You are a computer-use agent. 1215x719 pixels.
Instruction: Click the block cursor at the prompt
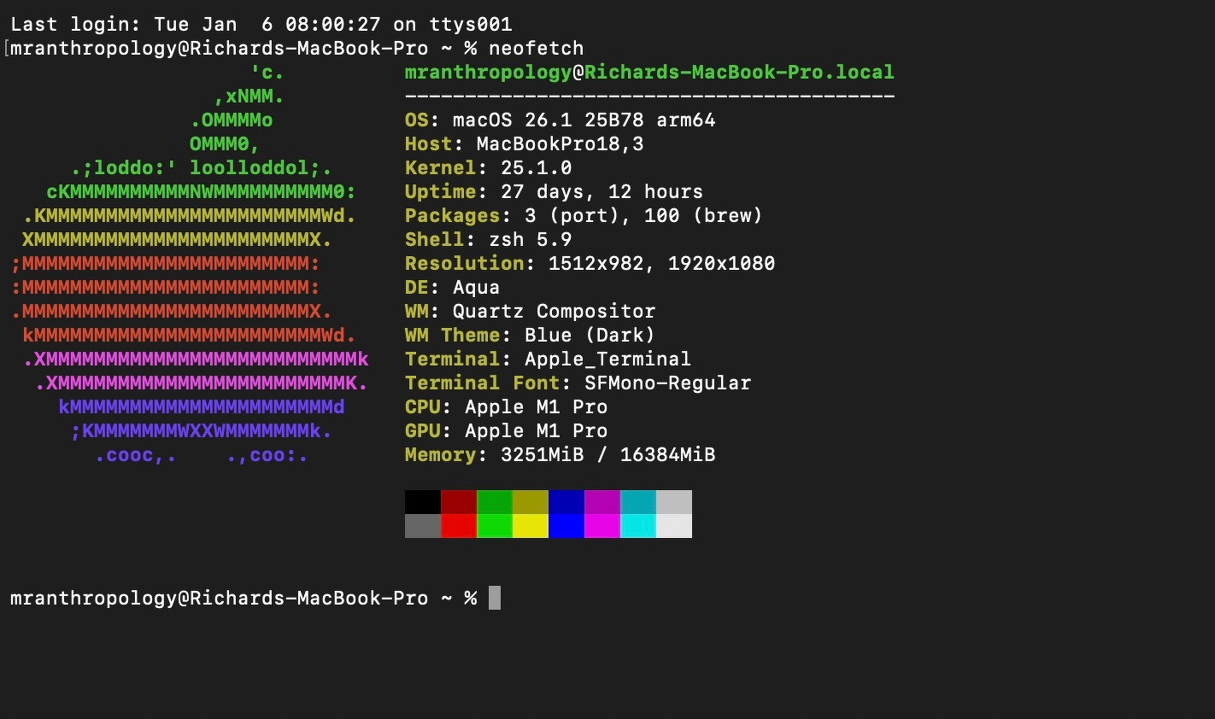[x=495, y=598]
